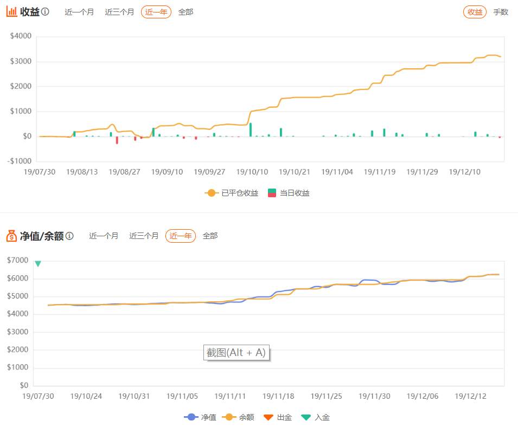This screenshot has height=427, width=518.
Task: Select 近三个月 in the 净值/余额 chart
Action: 144,236
